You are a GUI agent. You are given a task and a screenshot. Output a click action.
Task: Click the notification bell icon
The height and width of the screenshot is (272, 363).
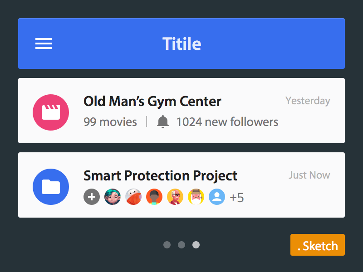tap(163, 121)
